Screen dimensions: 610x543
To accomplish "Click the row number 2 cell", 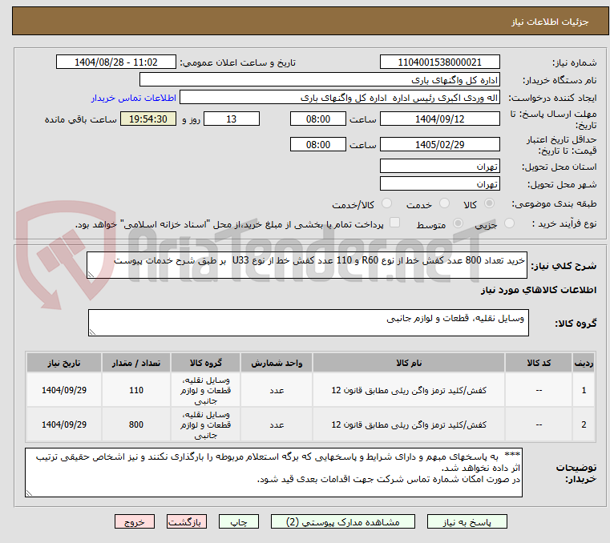I will coord(584,424).
